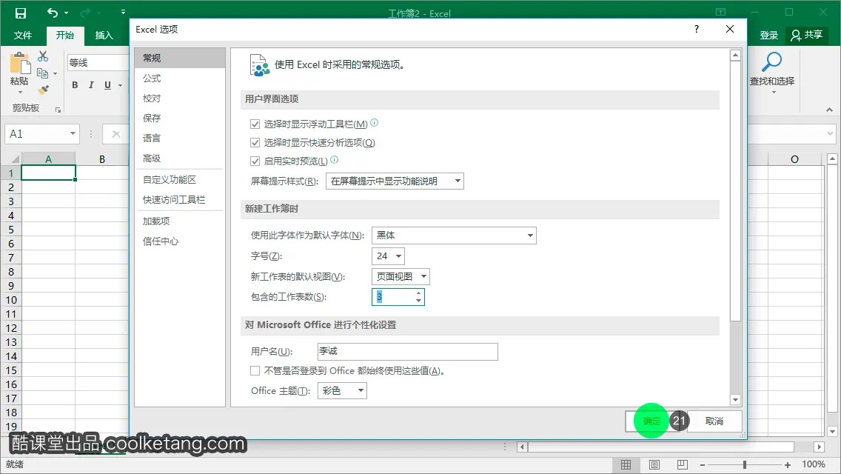The height and width of the screenshot is (474, 841).
Task: Toggle Italic formatting button
Action: pyautogui.click(x=91, y=85)
